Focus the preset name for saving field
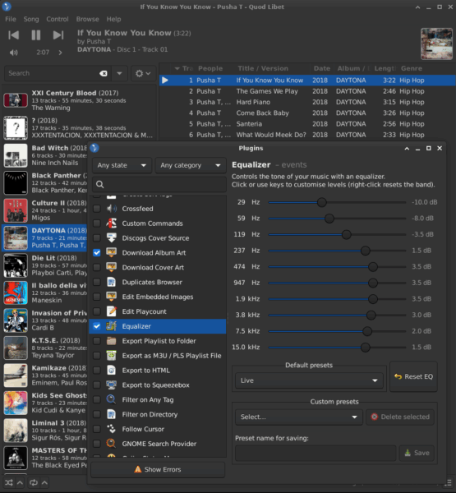Screen dimensions: 456x493 (316, 453)
